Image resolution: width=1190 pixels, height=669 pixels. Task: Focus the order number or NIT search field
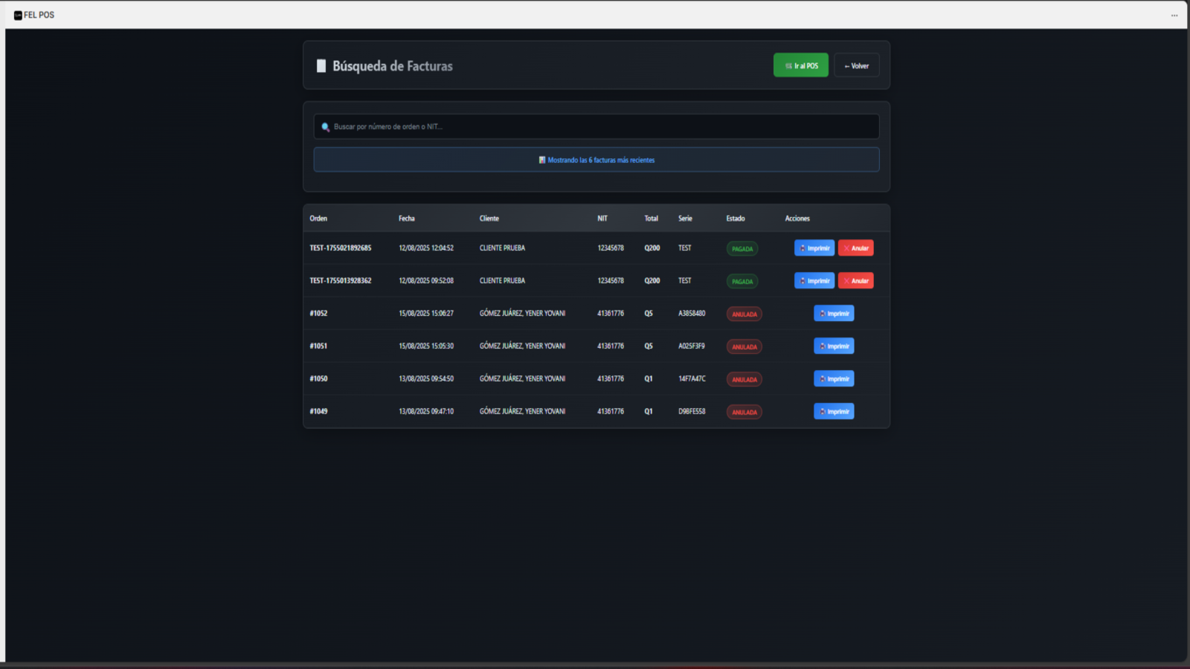pyautogui.click(x=595, y=127)
